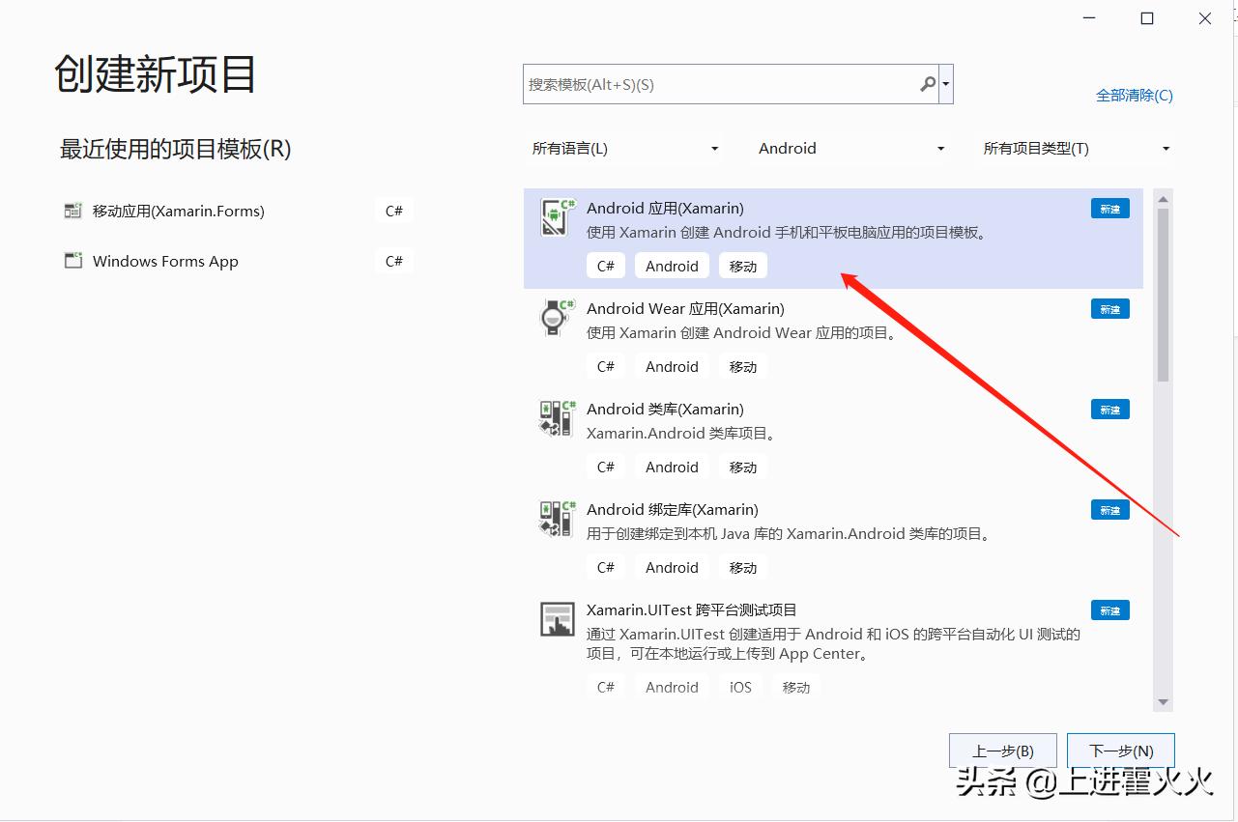Click the search magnifier icon

tap(927, 84)
